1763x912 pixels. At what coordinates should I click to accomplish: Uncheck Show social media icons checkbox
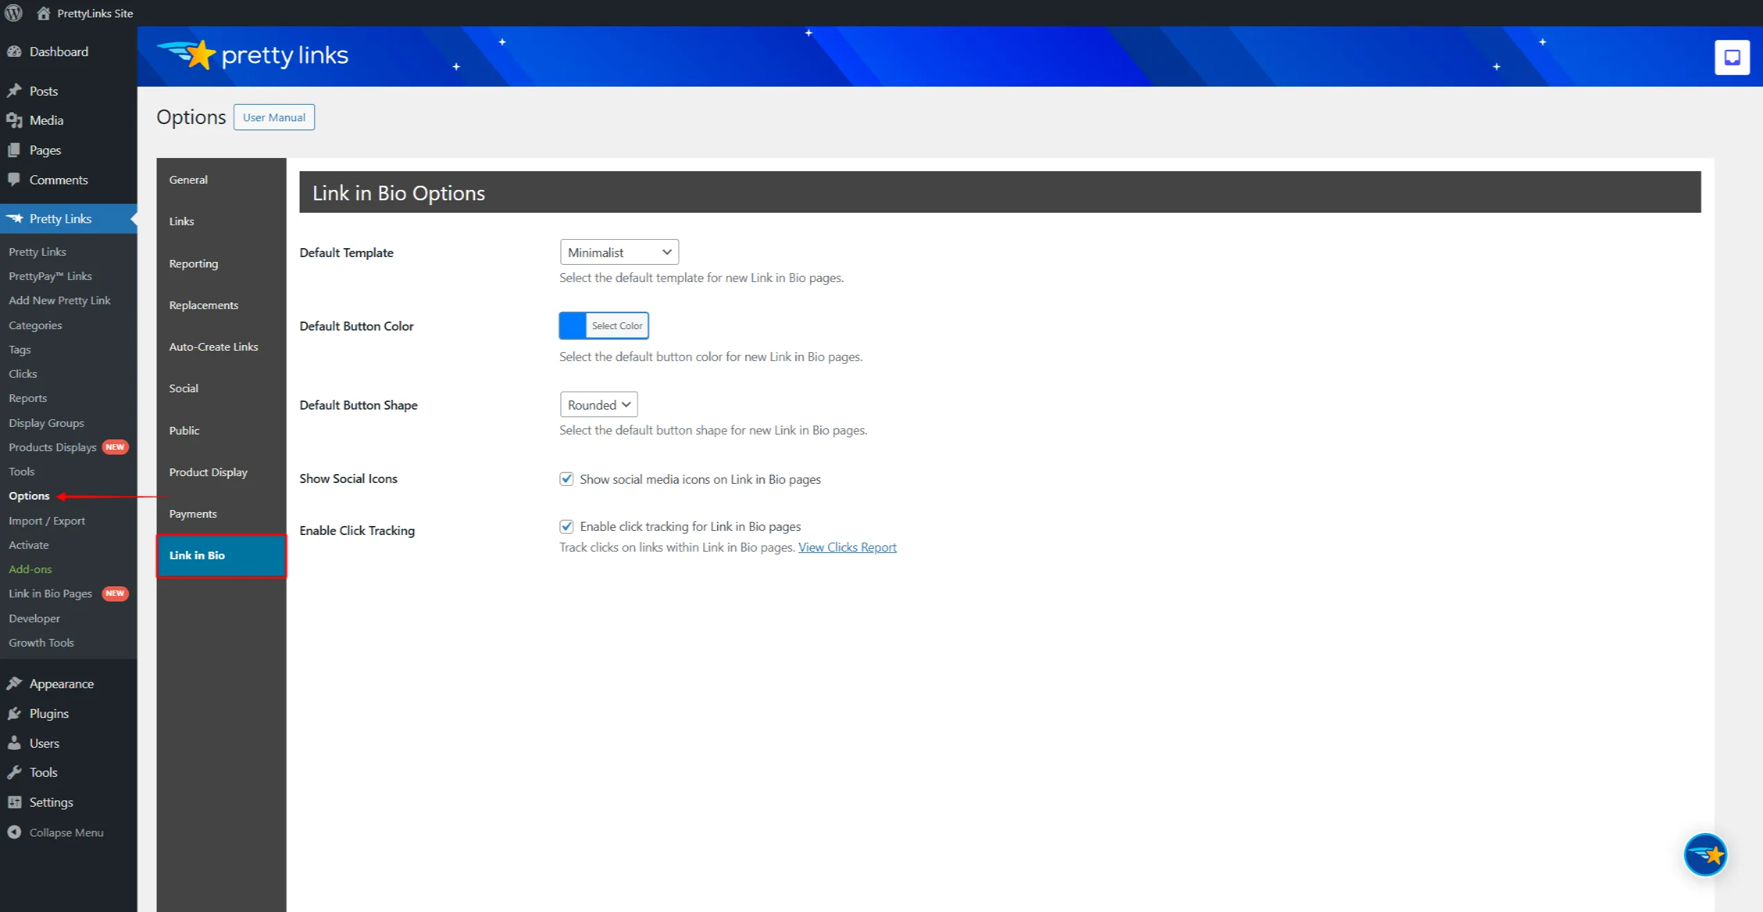[x=567, y=479]
